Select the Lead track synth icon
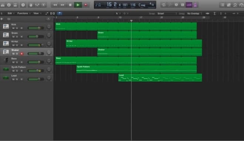Image resolution: width=244 pixels, height=141 pixels. click(x=6, y=78)
